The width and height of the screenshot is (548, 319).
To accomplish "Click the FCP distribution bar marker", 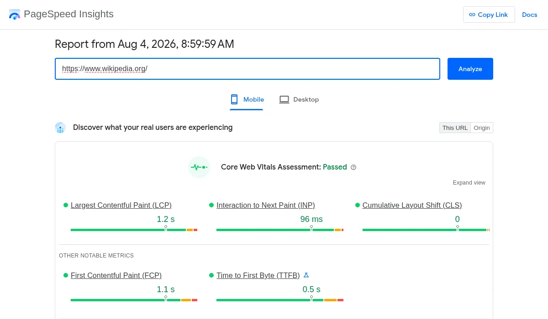I will 166,298.
